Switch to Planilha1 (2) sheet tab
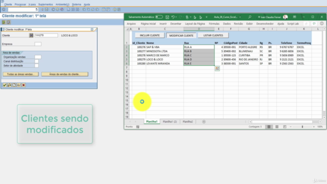The height and width of the screenshot is (184, 327). [170, 122]
